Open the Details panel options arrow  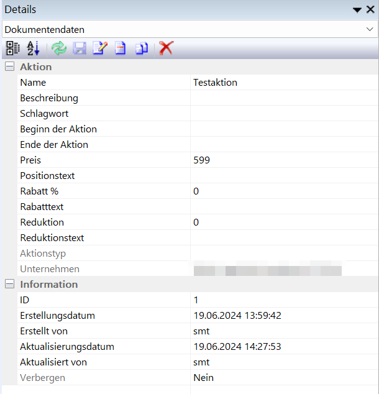click(x=357, y=10)
